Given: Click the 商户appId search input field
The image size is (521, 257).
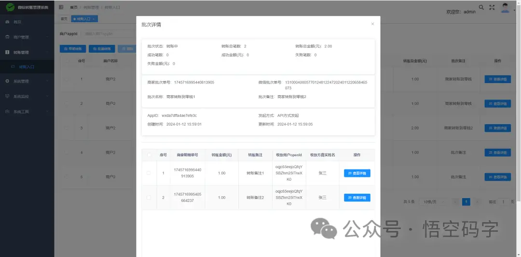Looking at the screenshot, I should [x=109, y=34].
